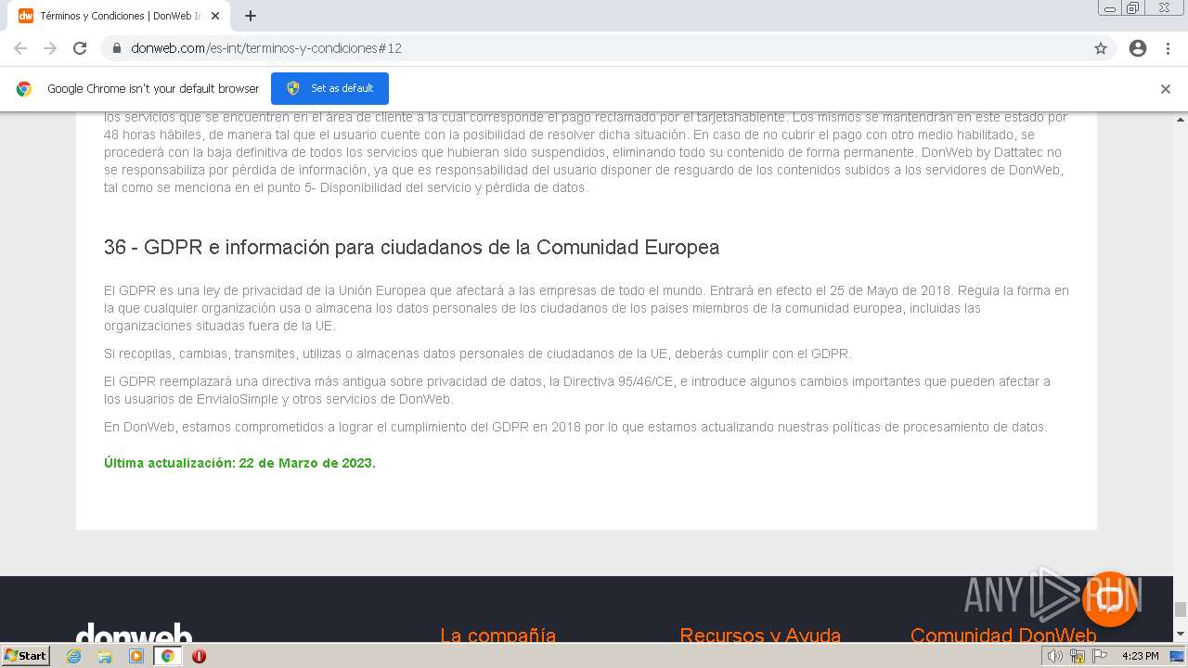The height and width of the screenshot is (668, 1188).
Task: Reload the page with refresh icon
Action: pyautogui.click(x=80, y=48)
